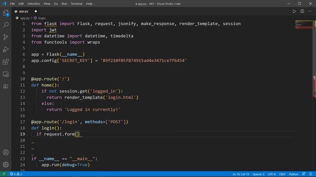Change indentation via Spaces: 2
316x177 pixels.
tap(258, 174)
